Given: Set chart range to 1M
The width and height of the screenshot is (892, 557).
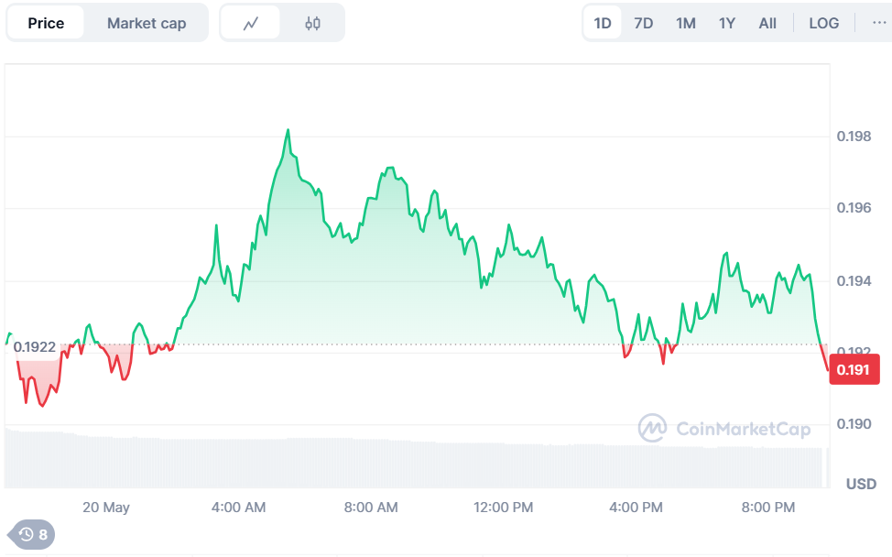Looking at the screenshot, I should point(686,23).
